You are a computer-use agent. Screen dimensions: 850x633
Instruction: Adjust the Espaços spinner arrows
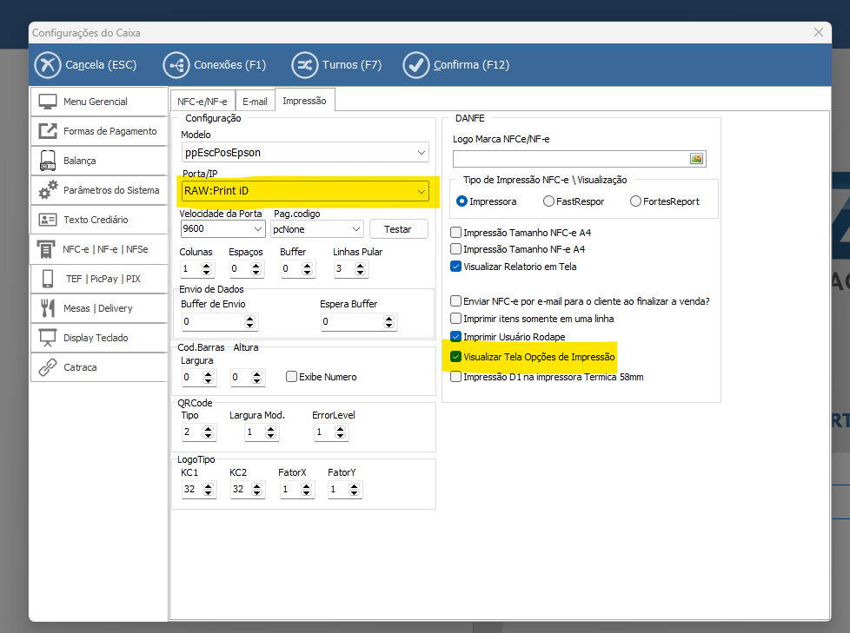(256, 268)
